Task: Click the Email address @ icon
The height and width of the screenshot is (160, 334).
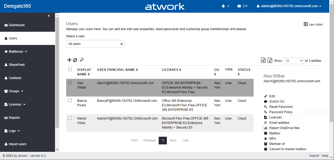Action: click(x=266, y=123)
